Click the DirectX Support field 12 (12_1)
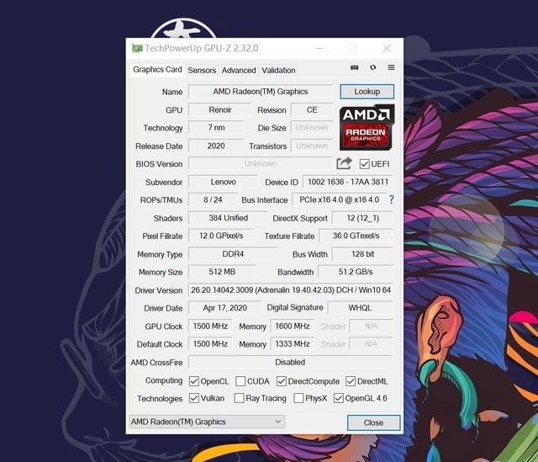Screen dimensions: 538x462 tap(362, 218)
